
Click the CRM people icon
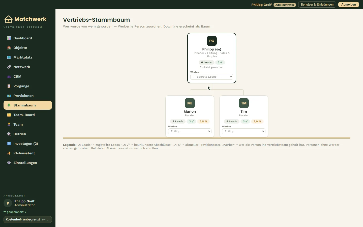tap(9, 76)
